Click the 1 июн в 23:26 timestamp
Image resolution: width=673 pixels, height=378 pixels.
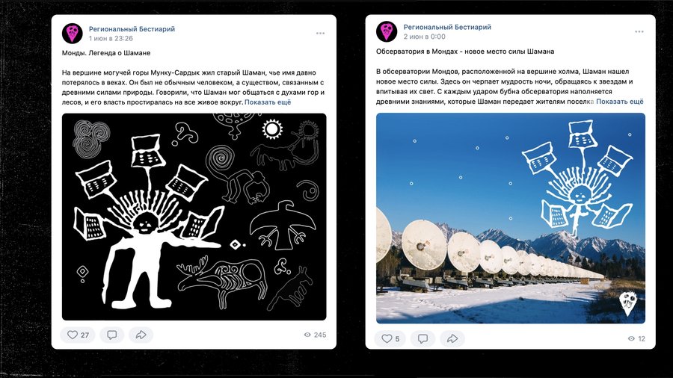(111, 38)
